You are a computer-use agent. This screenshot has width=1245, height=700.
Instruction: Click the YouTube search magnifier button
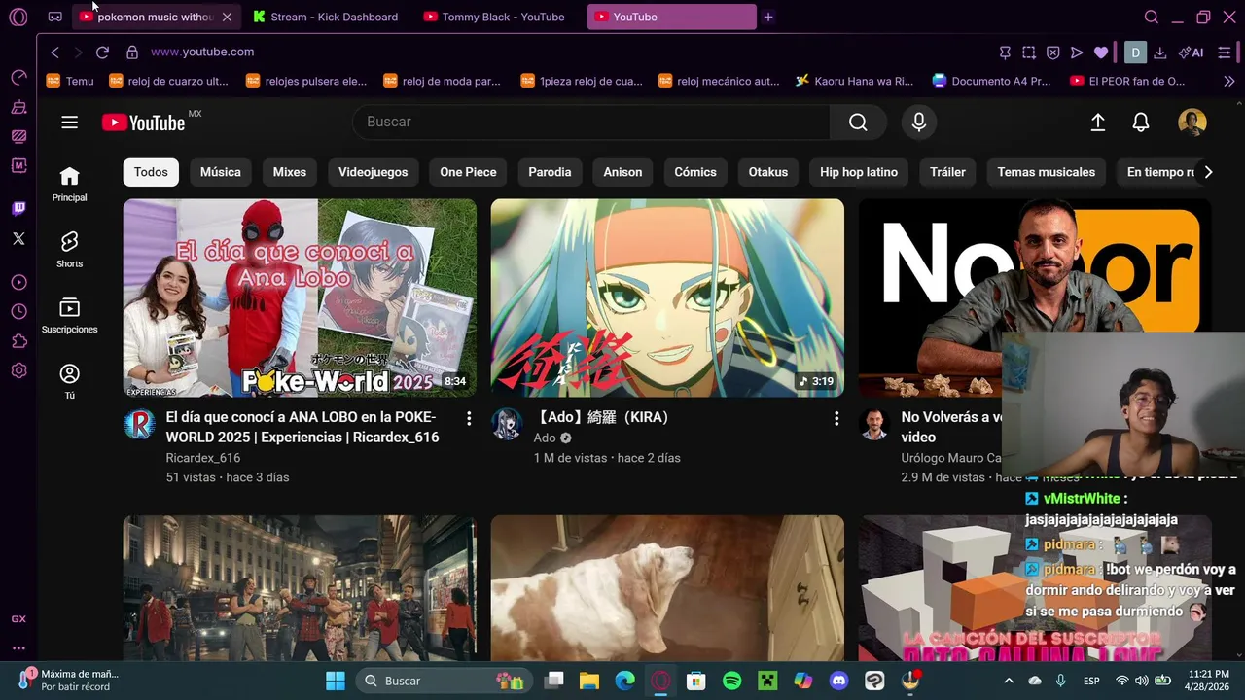pyautogui.click(x=858, y=122)
